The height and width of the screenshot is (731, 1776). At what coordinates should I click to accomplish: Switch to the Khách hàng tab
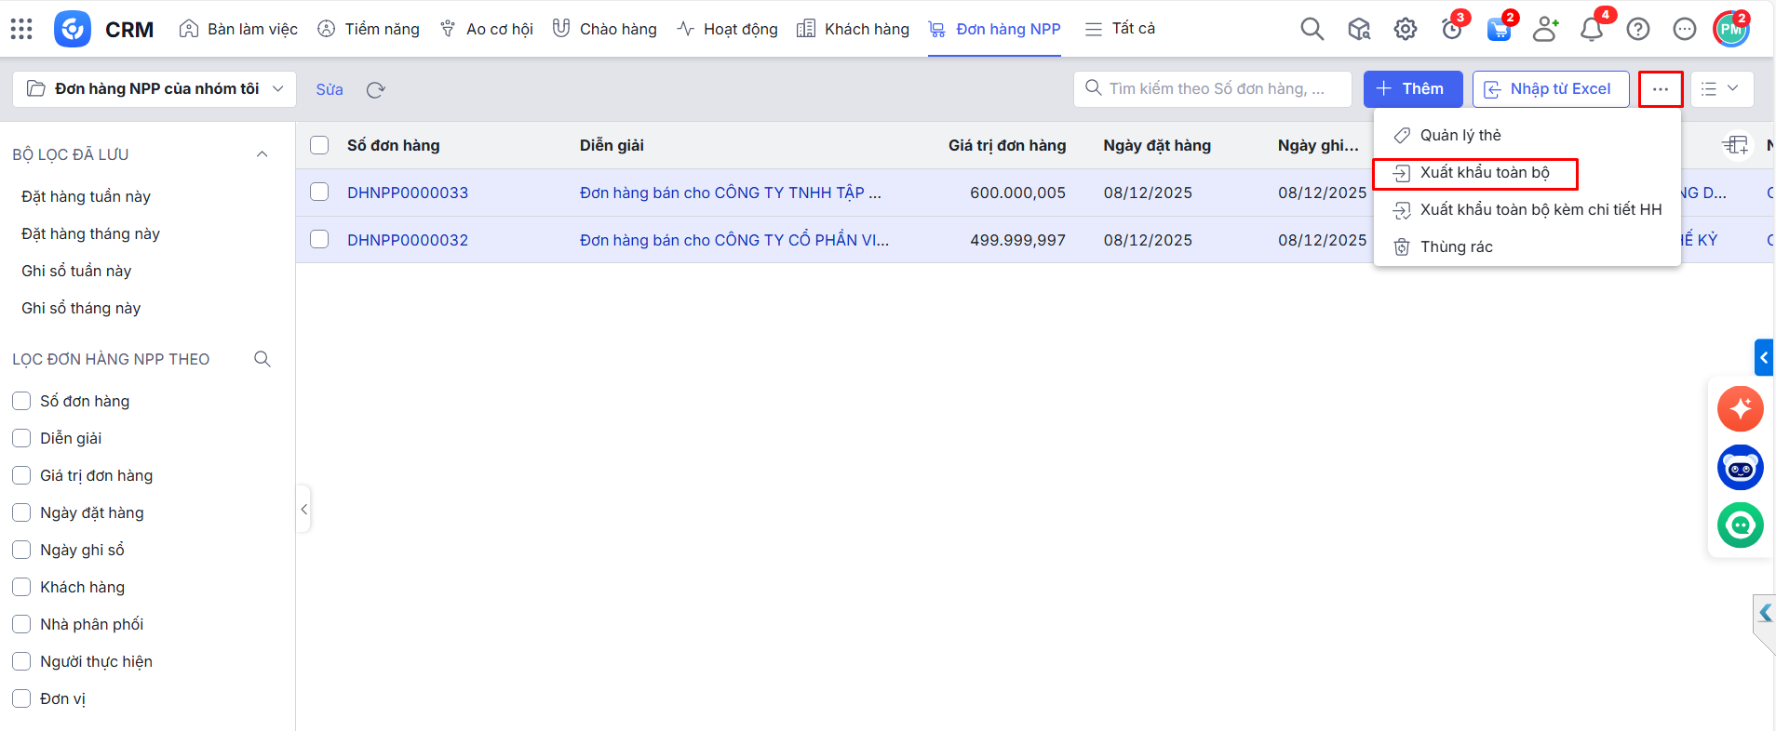[x=853, y=29]
